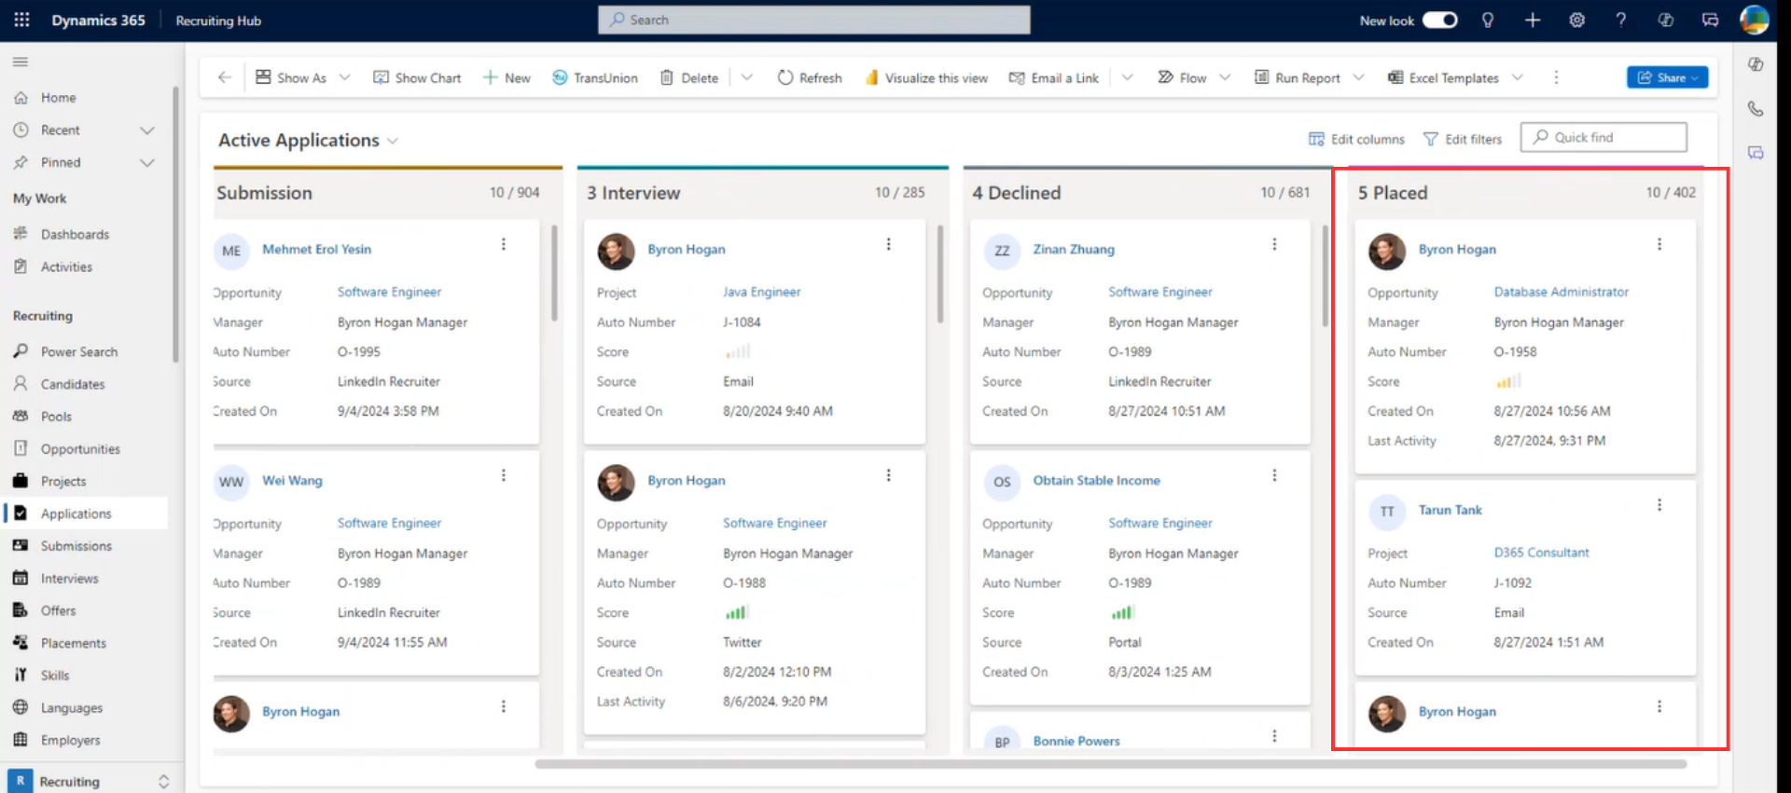Image resolution: width=1791 pixels, height=793 pixels.
Task: Open the Obtain Stable Income link
Action: [1096, 480]
